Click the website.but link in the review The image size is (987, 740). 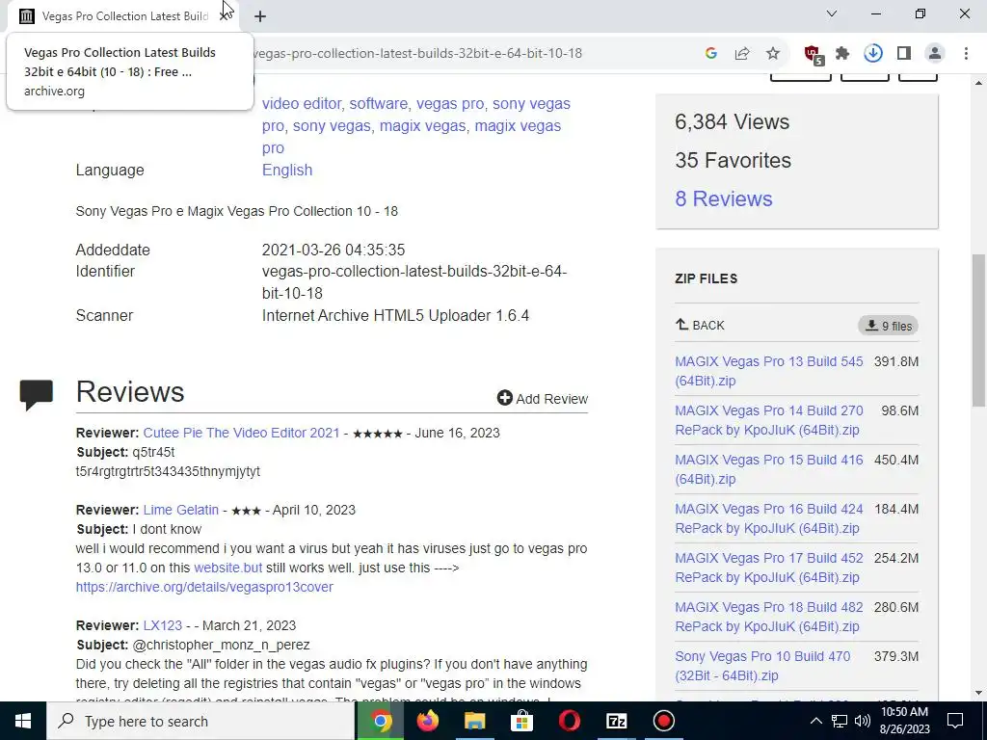coord(227,568)
